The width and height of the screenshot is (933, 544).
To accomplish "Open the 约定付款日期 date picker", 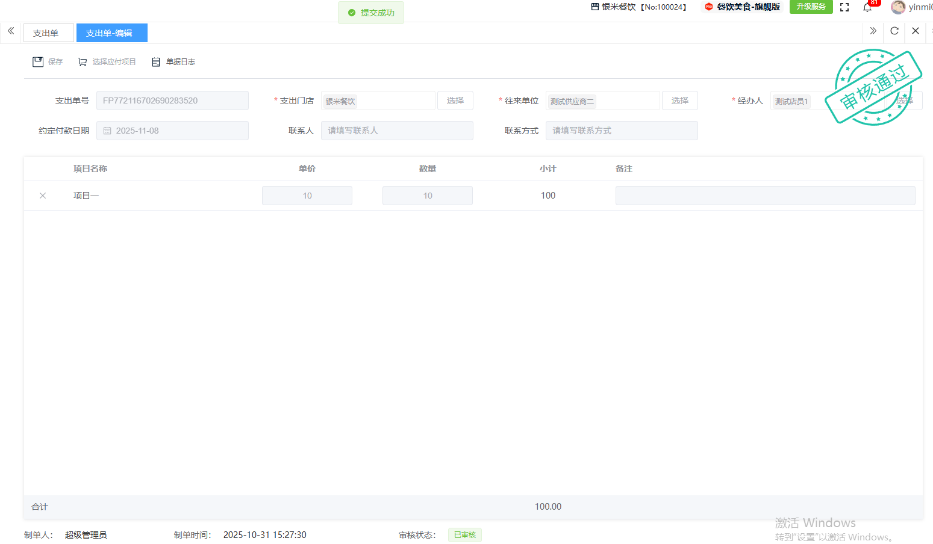I will (x=172, y=131).
